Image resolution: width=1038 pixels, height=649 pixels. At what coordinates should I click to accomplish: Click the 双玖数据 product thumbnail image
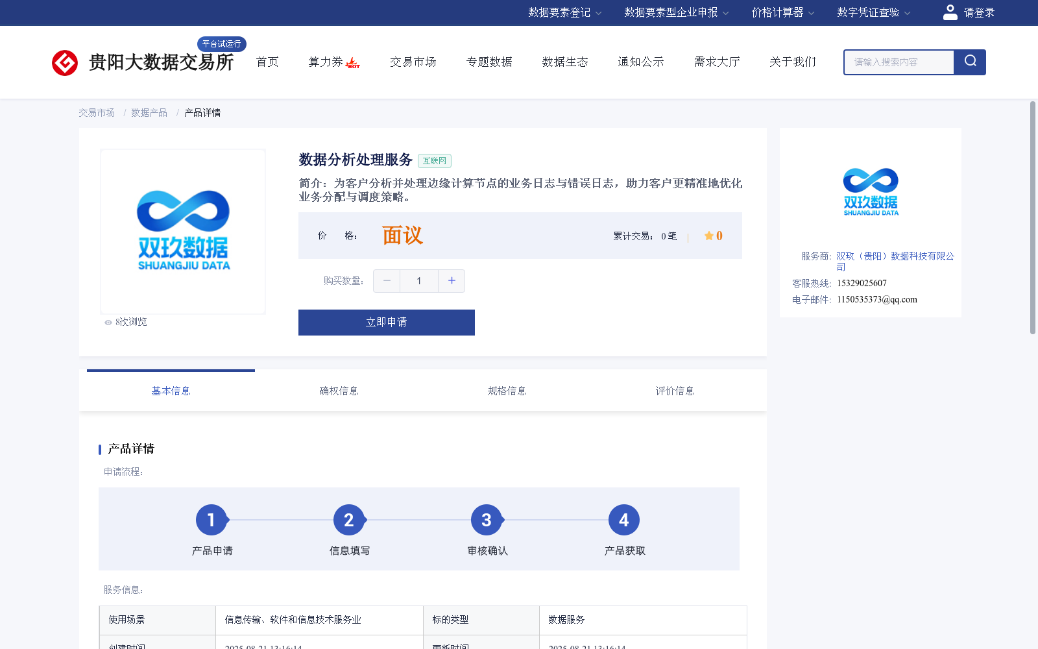coord(183,231)
